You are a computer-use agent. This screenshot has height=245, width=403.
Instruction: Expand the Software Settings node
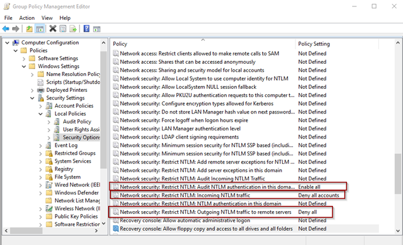point(24,58)
